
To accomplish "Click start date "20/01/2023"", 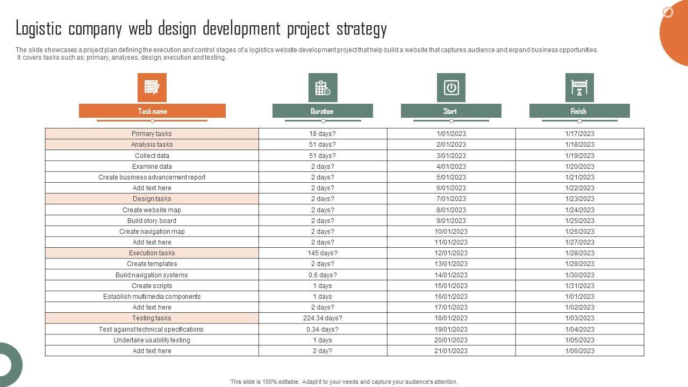I will pos(451,340).
